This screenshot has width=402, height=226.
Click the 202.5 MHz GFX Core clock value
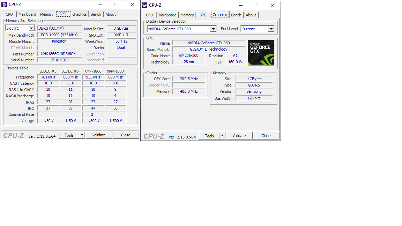[189, 79]
